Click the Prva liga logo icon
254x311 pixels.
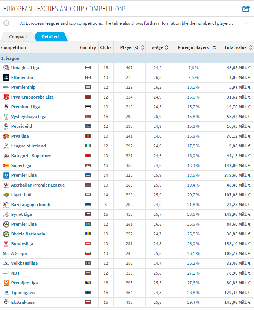(6, 136)
